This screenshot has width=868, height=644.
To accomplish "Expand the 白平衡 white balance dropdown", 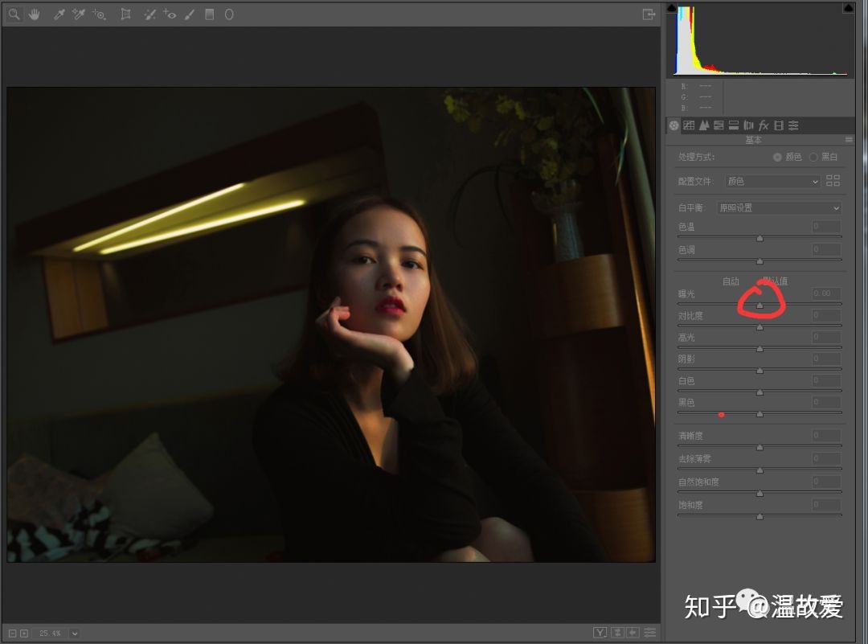I will point(779,208).
